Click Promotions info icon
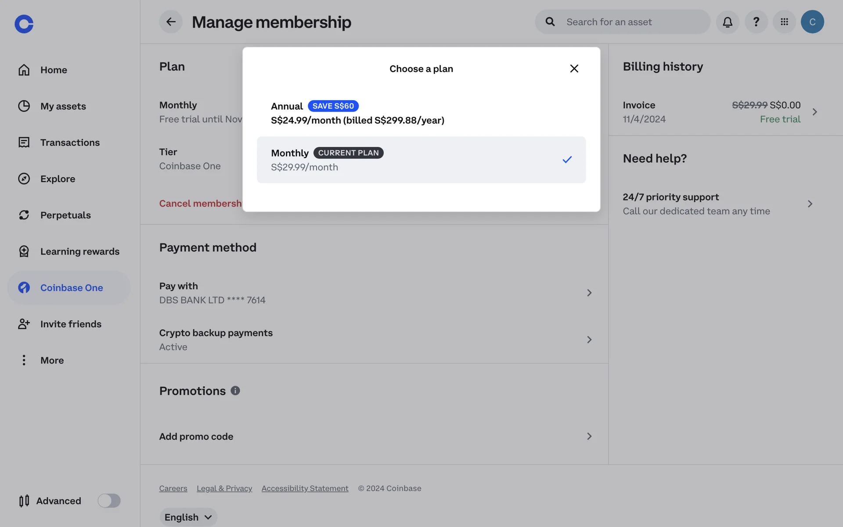This screenshot has height=527, width=843. tap(235, 390)
